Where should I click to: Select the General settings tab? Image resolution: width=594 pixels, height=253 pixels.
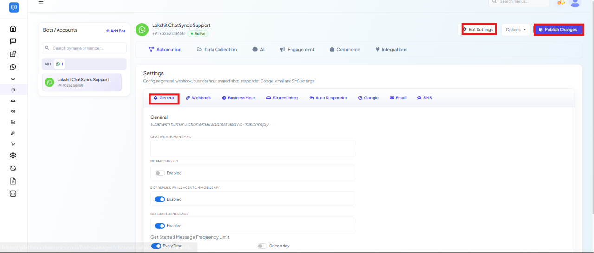[164, 98]
